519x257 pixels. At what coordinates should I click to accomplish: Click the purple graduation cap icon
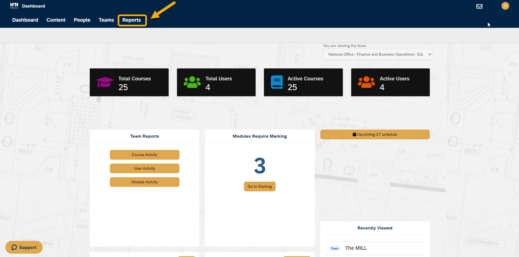coord(105,82)
